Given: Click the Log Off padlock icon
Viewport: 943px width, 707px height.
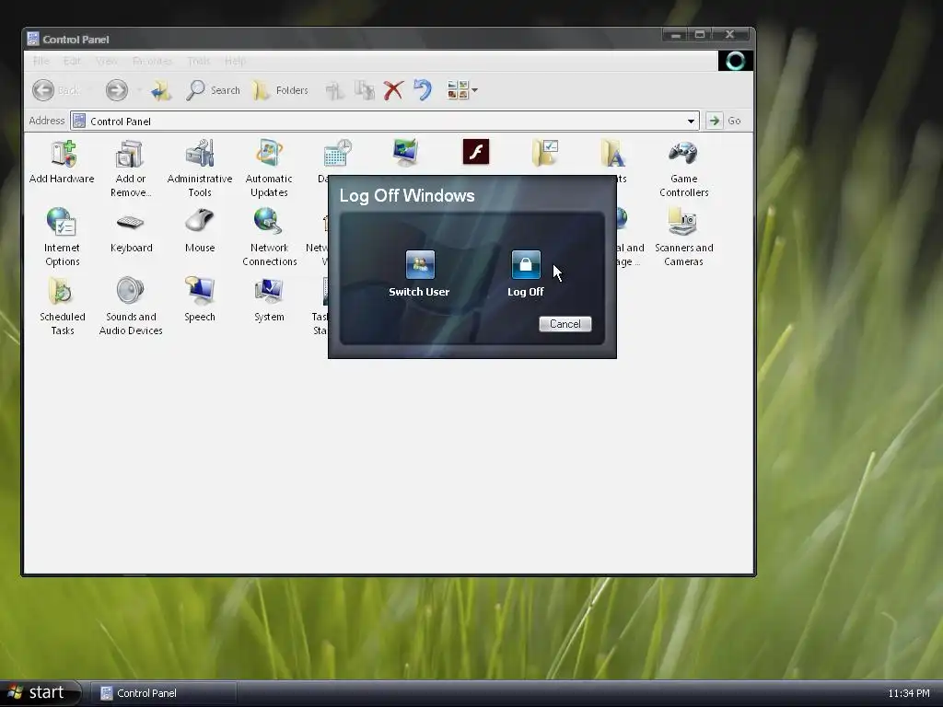Looking at the screenshot, I should [x=526, y=264].
